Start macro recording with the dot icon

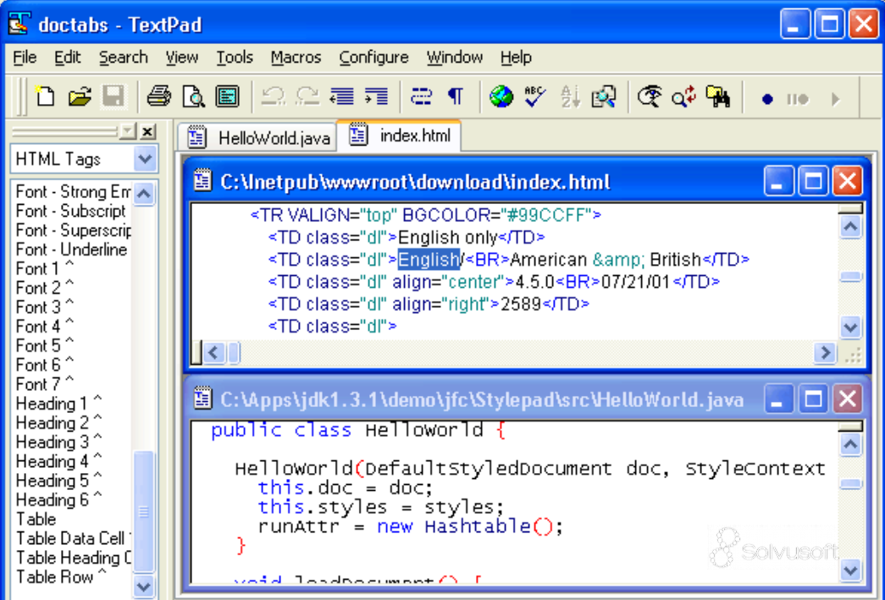pos(767,100)
